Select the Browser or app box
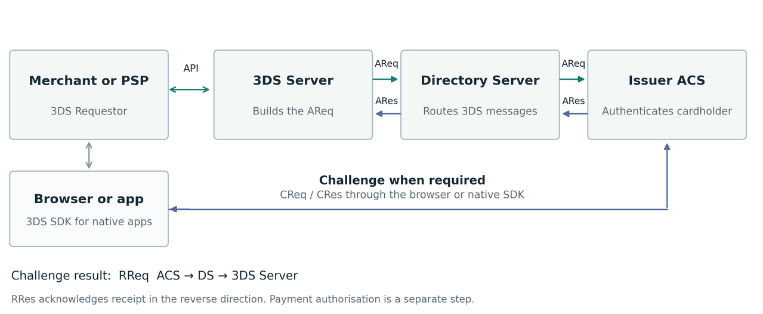Screen dimensions: 763x314 click(89, 209)
